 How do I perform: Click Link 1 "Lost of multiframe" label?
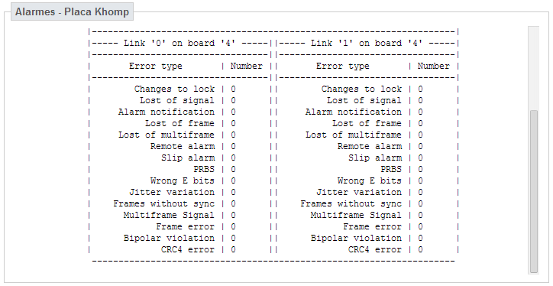[x=354, y=135]
